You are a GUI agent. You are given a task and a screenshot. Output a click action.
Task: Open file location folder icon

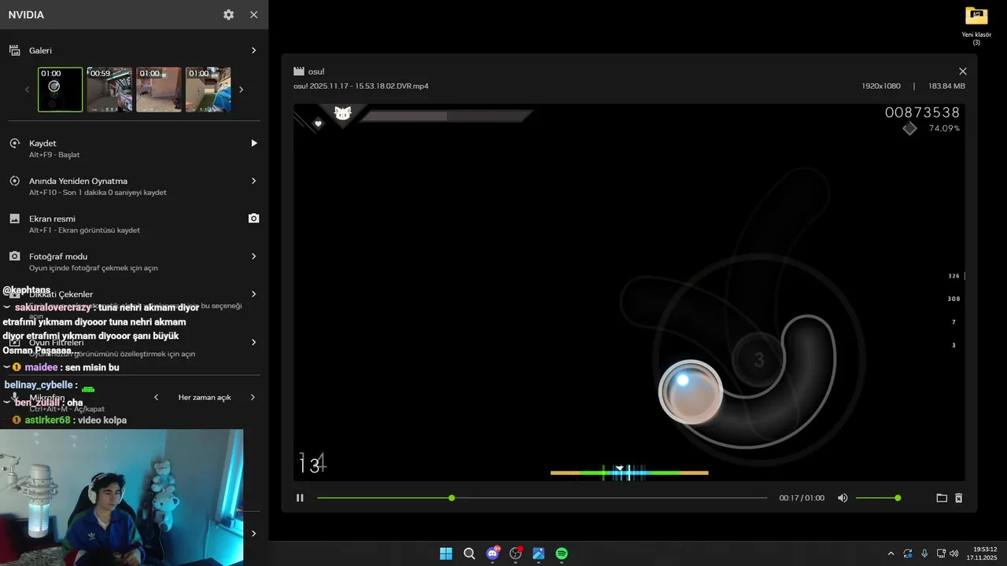(x=942, y=498)
